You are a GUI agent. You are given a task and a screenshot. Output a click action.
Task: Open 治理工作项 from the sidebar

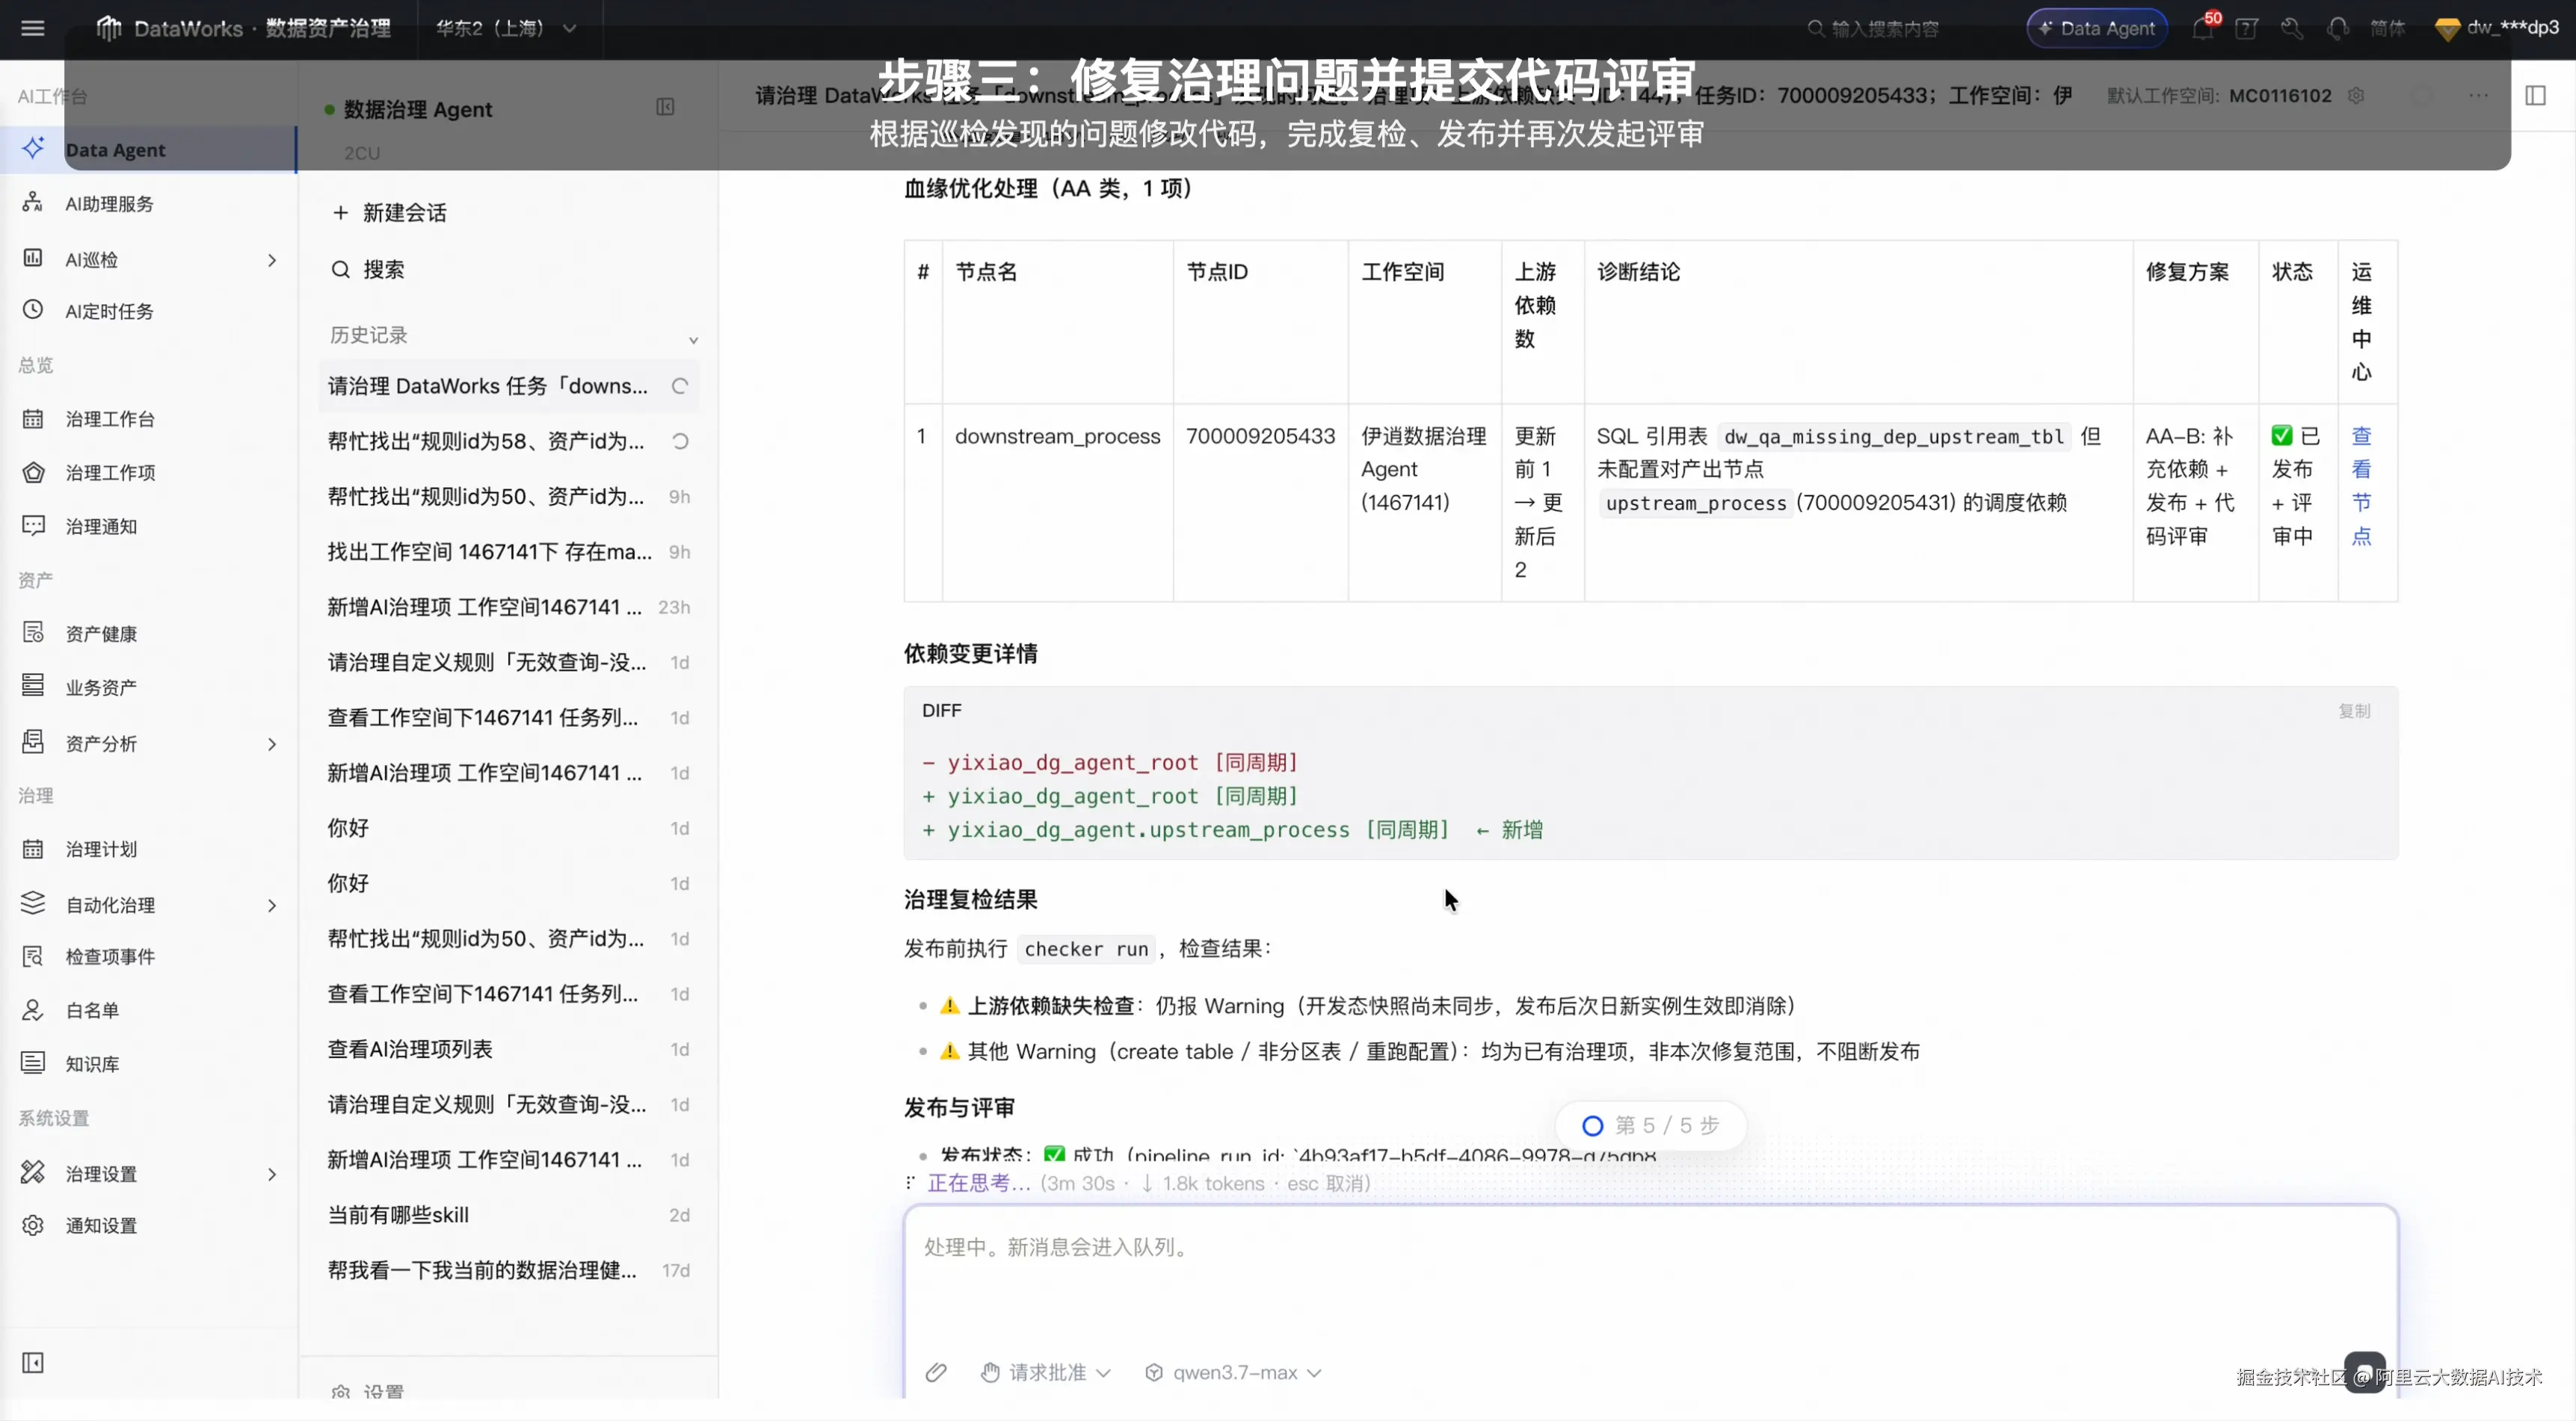click(148, 473)
